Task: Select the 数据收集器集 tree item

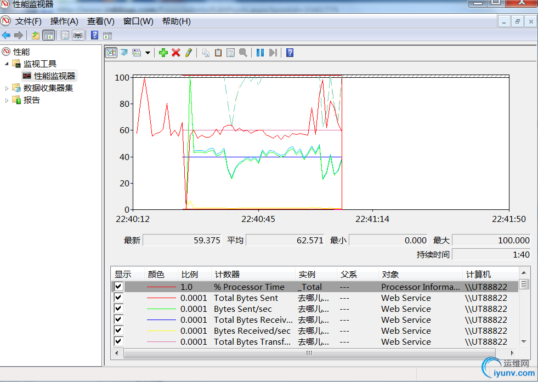Action: click(48, 88)
